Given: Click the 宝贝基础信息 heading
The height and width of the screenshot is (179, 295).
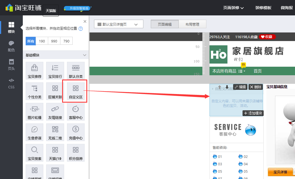Looking at the screenshot, I should tap(277, 87).
